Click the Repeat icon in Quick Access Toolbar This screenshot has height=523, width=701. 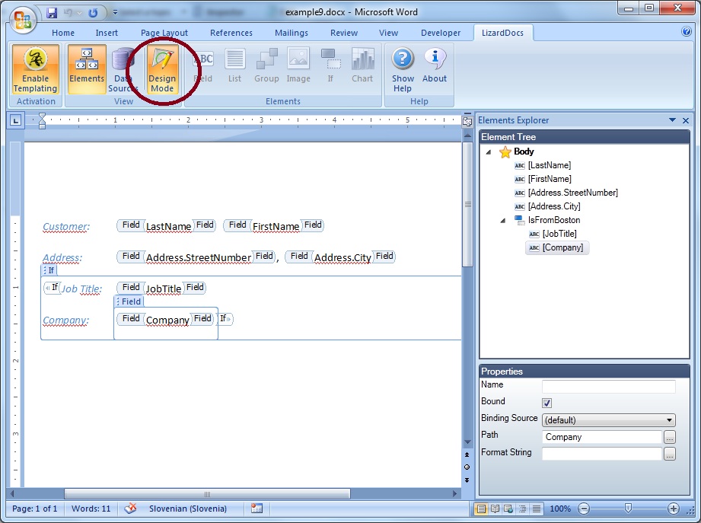point(93,12)
